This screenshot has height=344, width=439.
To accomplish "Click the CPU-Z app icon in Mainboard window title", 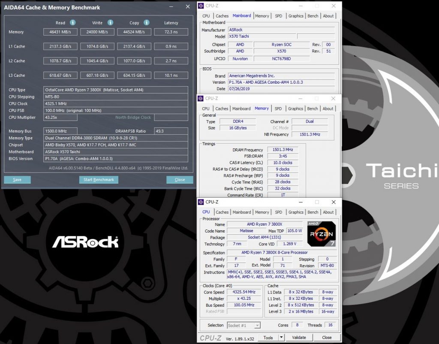I will pos(201,6).
